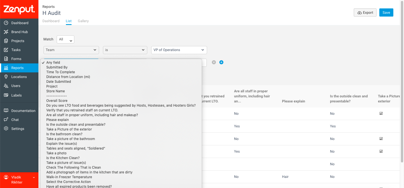Screen dimensions: 404x188
Task: Open Dashboard from the sidebar
Action: 19,23
